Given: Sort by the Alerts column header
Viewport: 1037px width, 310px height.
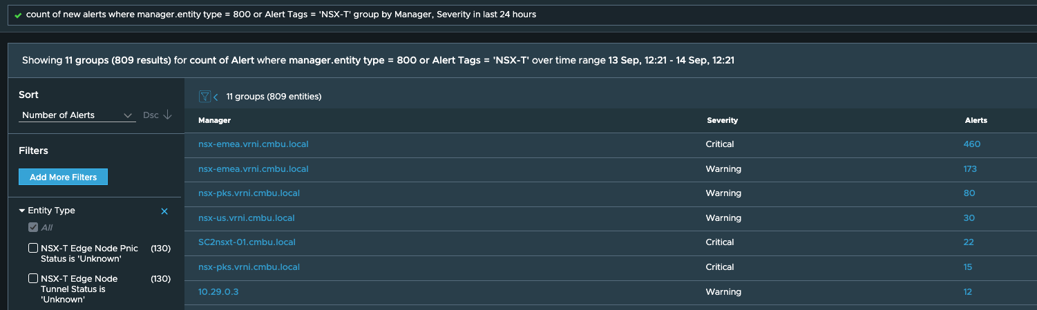Looking at the screenshot, I should point(976,120).
